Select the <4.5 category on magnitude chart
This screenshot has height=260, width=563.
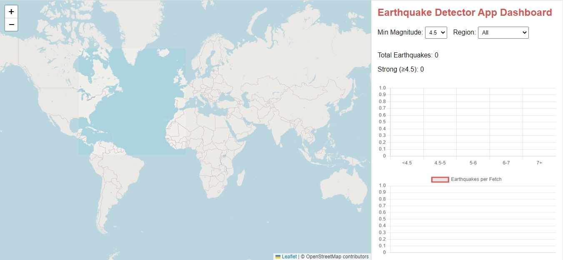(407, 163)
